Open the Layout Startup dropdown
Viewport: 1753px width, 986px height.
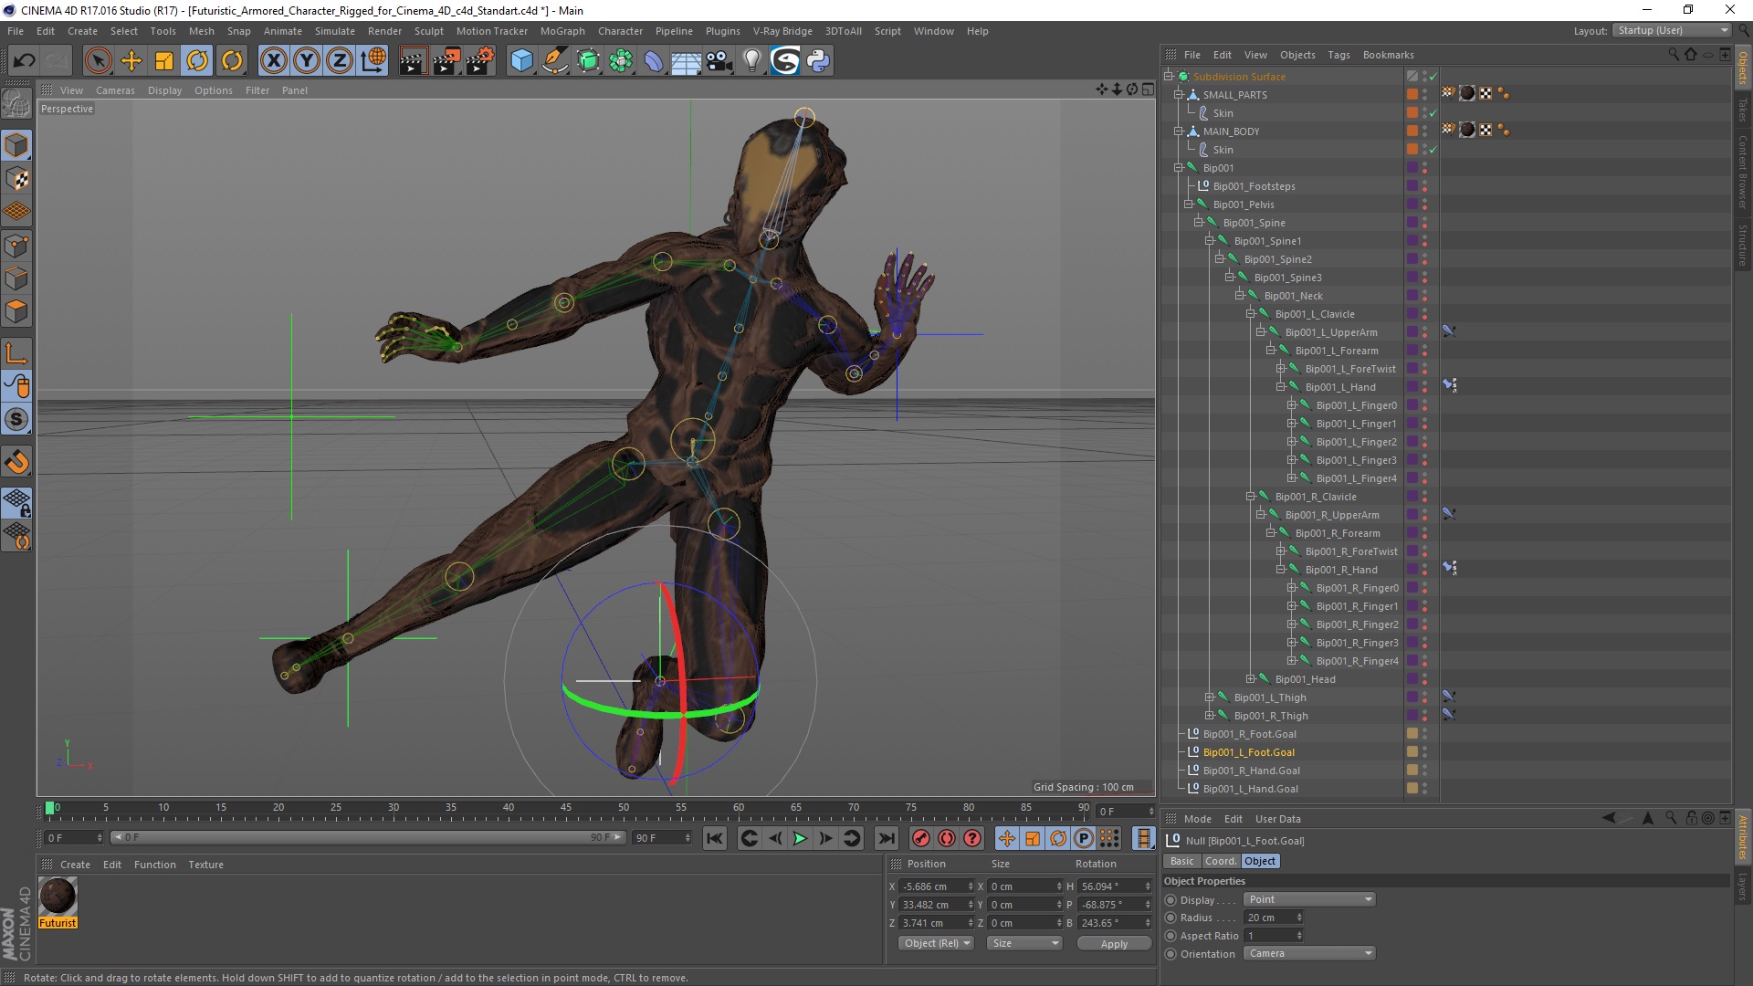click(x=1672, y=30)
